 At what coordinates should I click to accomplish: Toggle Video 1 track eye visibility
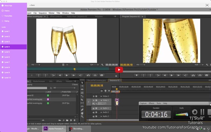tap(94, 100)
